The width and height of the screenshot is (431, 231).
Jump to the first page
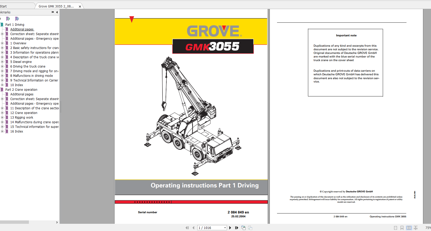click(x=187, y=228)
